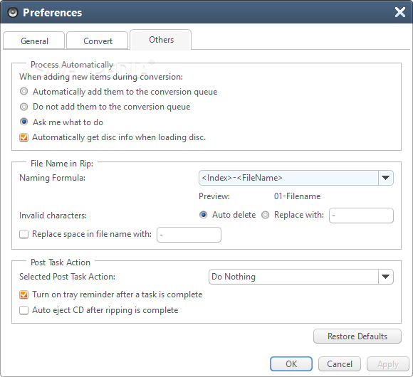Select the Auto delete radio button
413x377 pixels.
point(204,215)
